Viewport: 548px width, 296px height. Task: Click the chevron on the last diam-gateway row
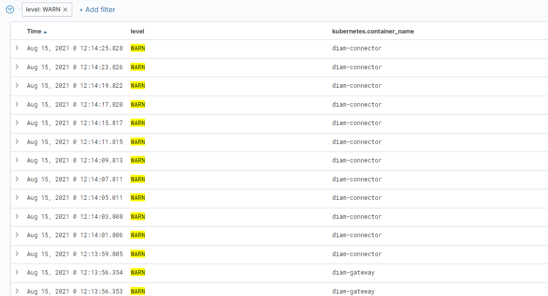tap(16, 291)
